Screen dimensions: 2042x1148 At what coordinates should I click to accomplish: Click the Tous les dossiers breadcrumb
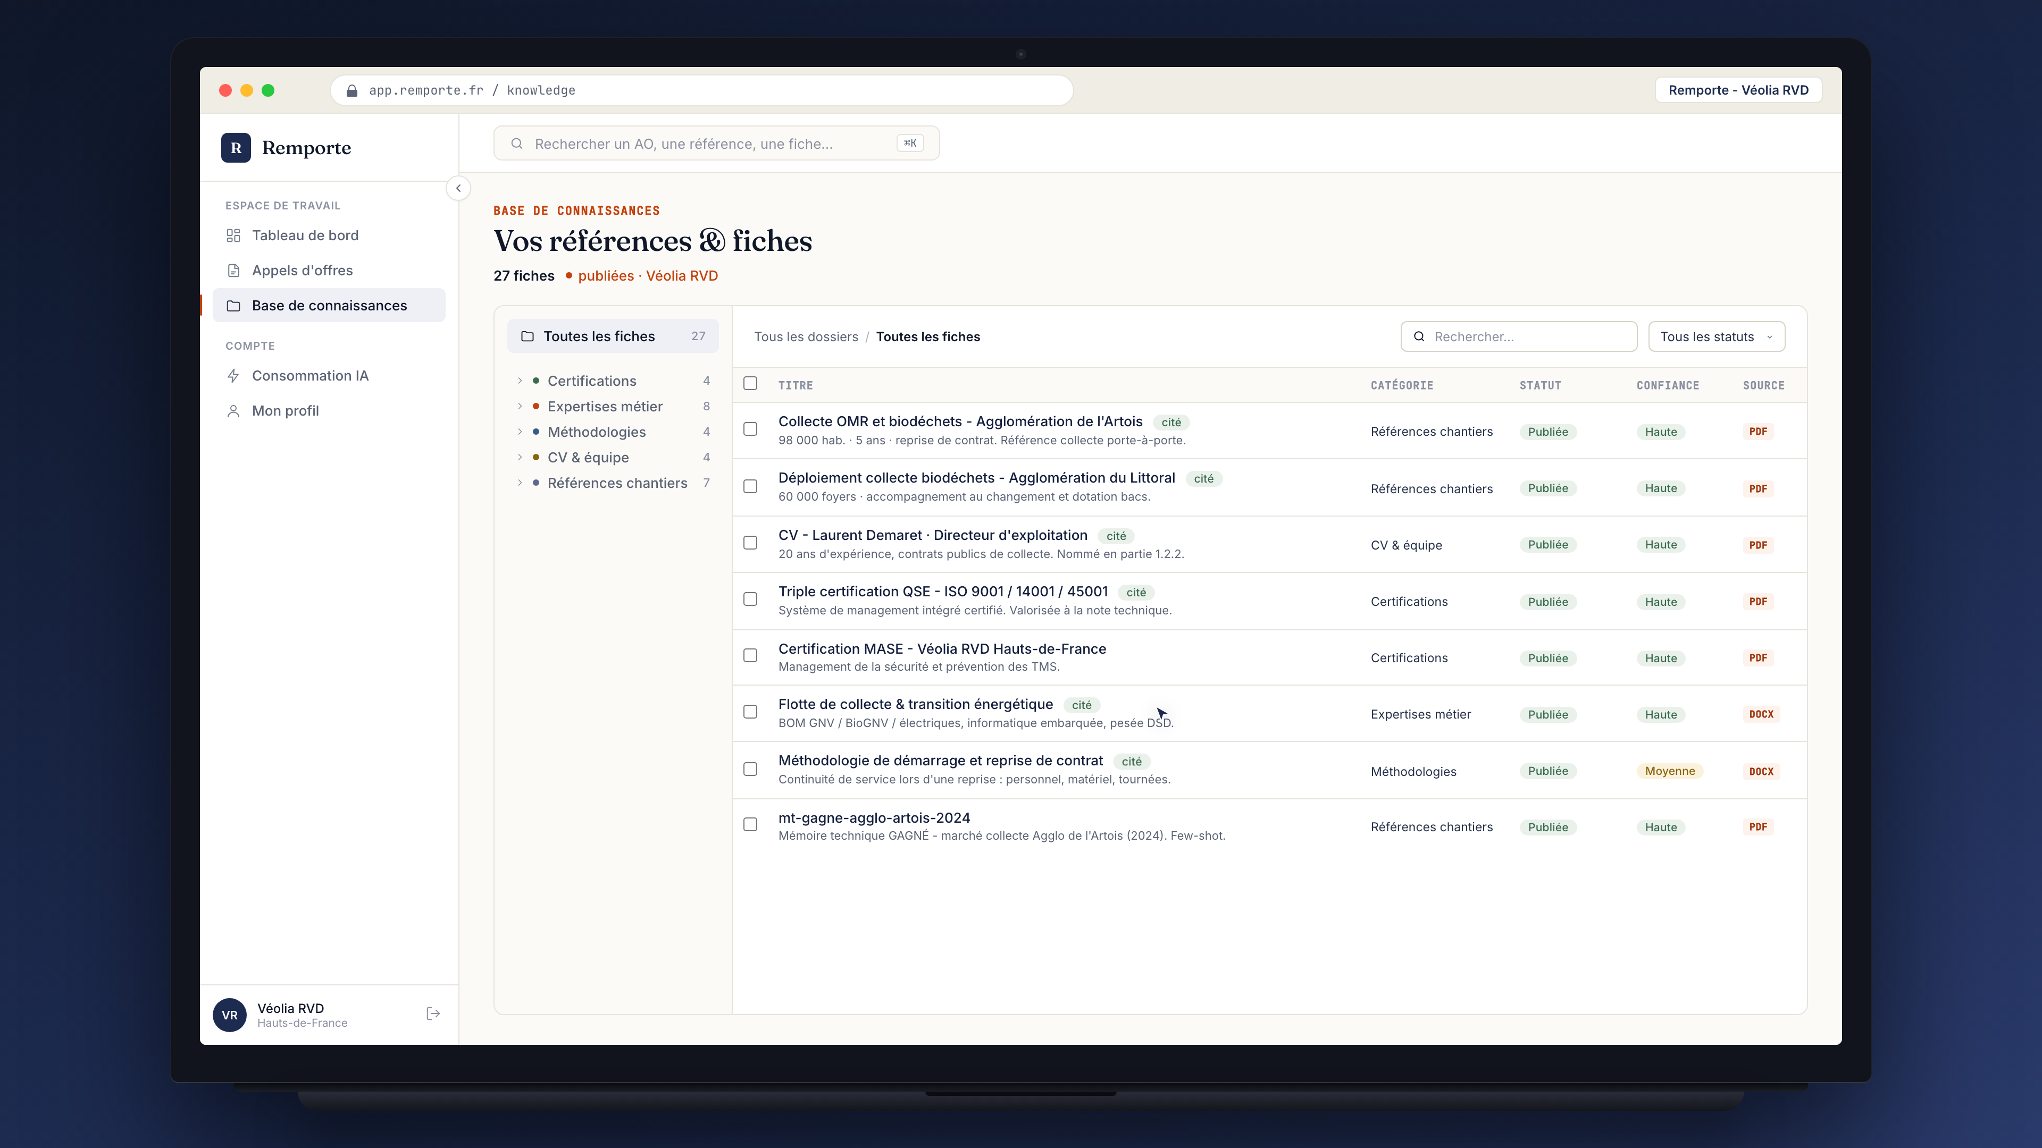[806, 337]
